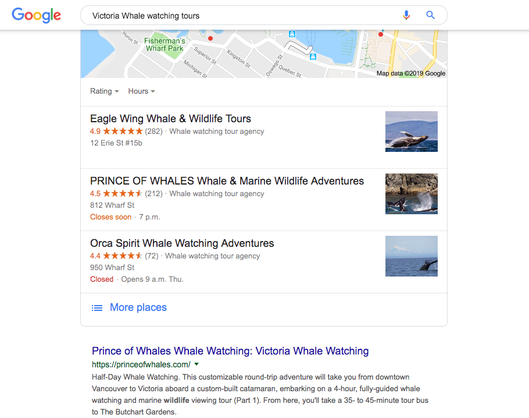The image size is (529, 418).
Task: Click the lower blue station icon on the map
Action: [x=313, y=57]
